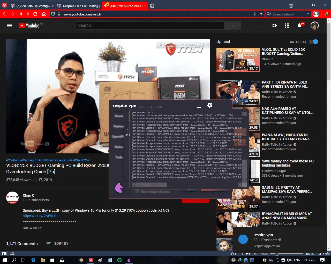The width and height of the screenshot is (331, 264).
Task: Click the fast forward navigation button
Action: point(28,14)
